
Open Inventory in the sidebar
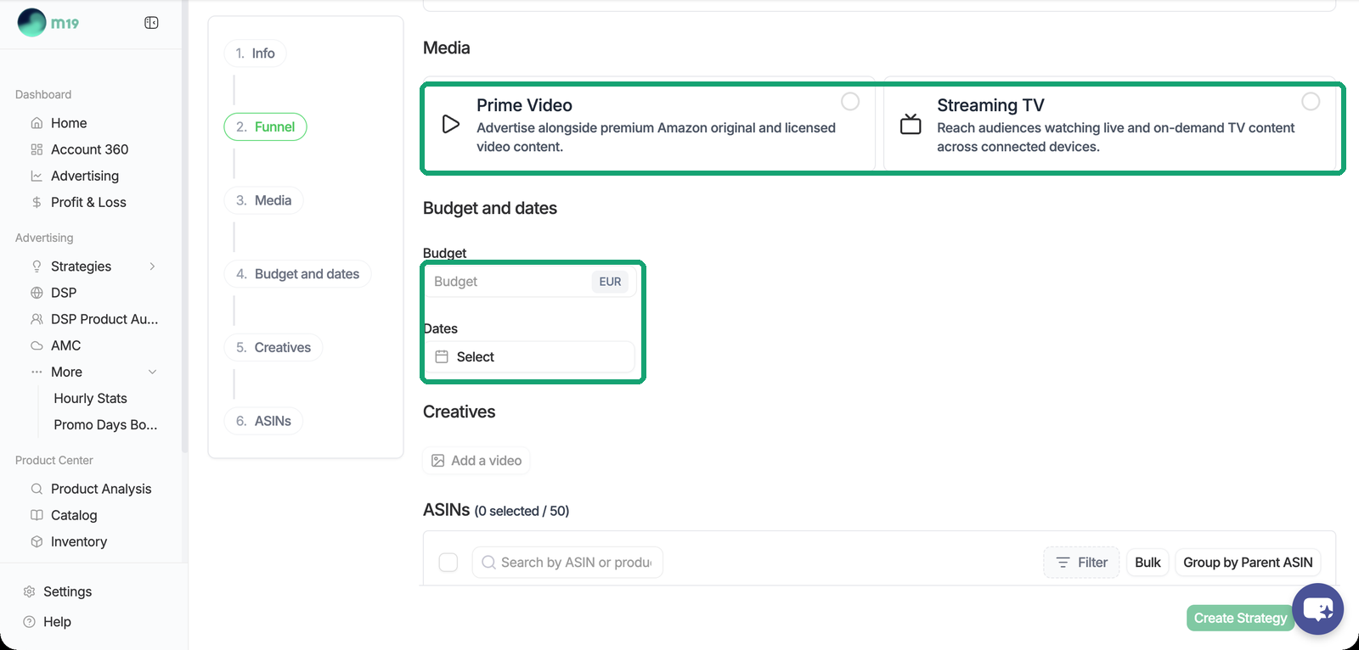pyautogui.click(x=79, y=541)
